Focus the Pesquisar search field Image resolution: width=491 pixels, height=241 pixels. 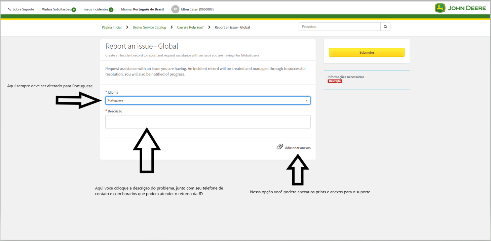[340, 27]
